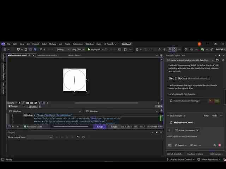Click the Undo toolbar icon

(x=41, y=49)
